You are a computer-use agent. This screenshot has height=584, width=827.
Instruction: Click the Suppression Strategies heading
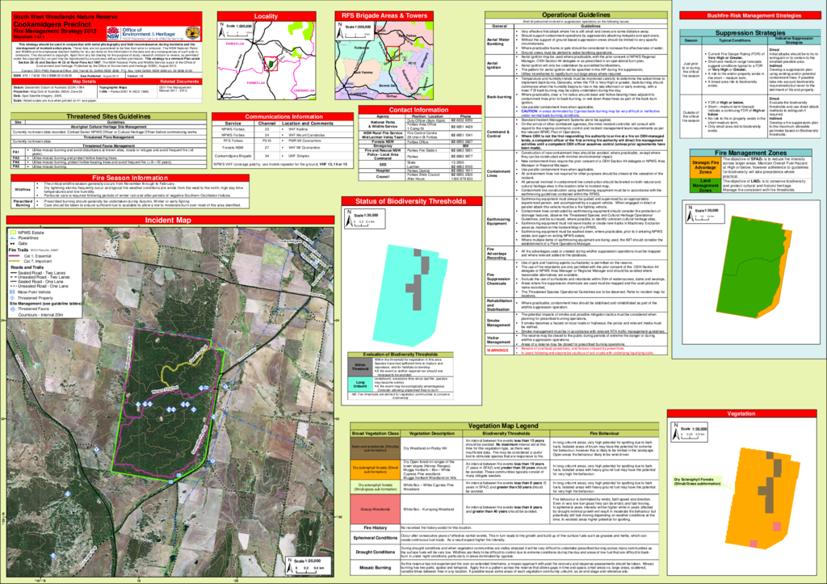[749, 32]
